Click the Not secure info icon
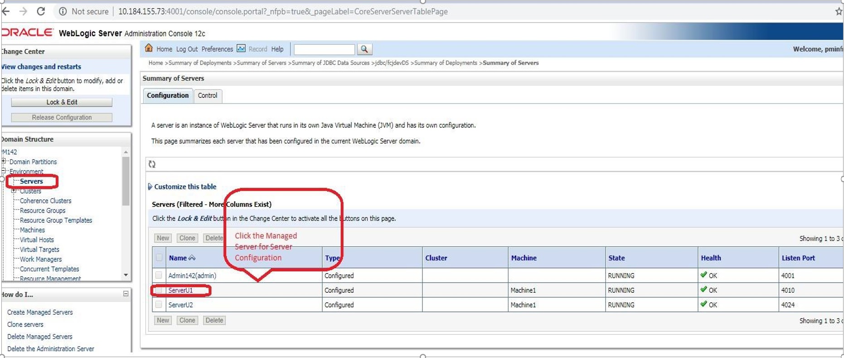This screenshot has height=358, width=844. click(63, 11)
